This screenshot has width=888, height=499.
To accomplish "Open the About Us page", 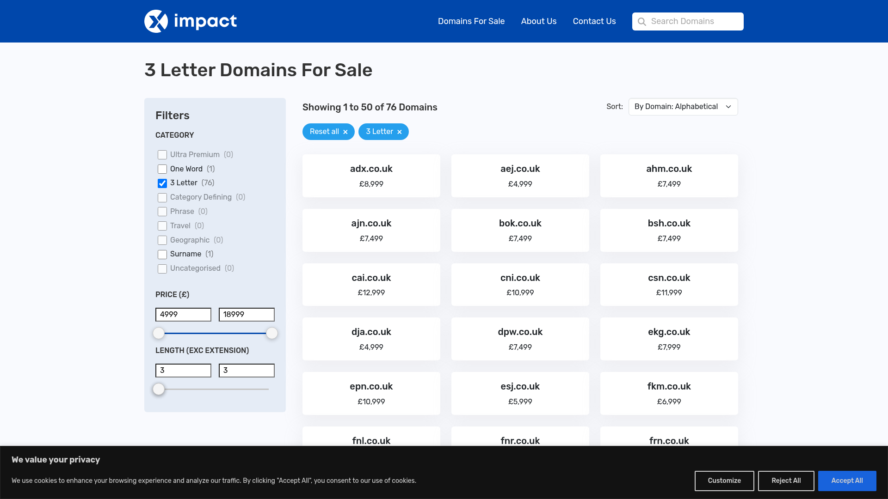I will pos(539,21).
